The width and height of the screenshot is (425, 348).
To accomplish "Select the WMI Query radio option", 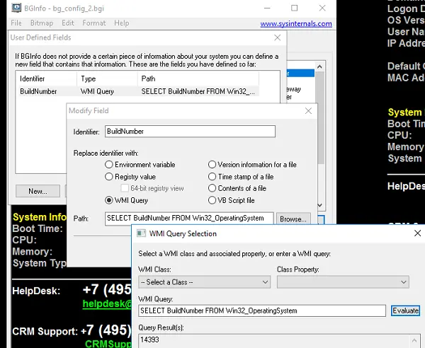I will tap(127, 200).
